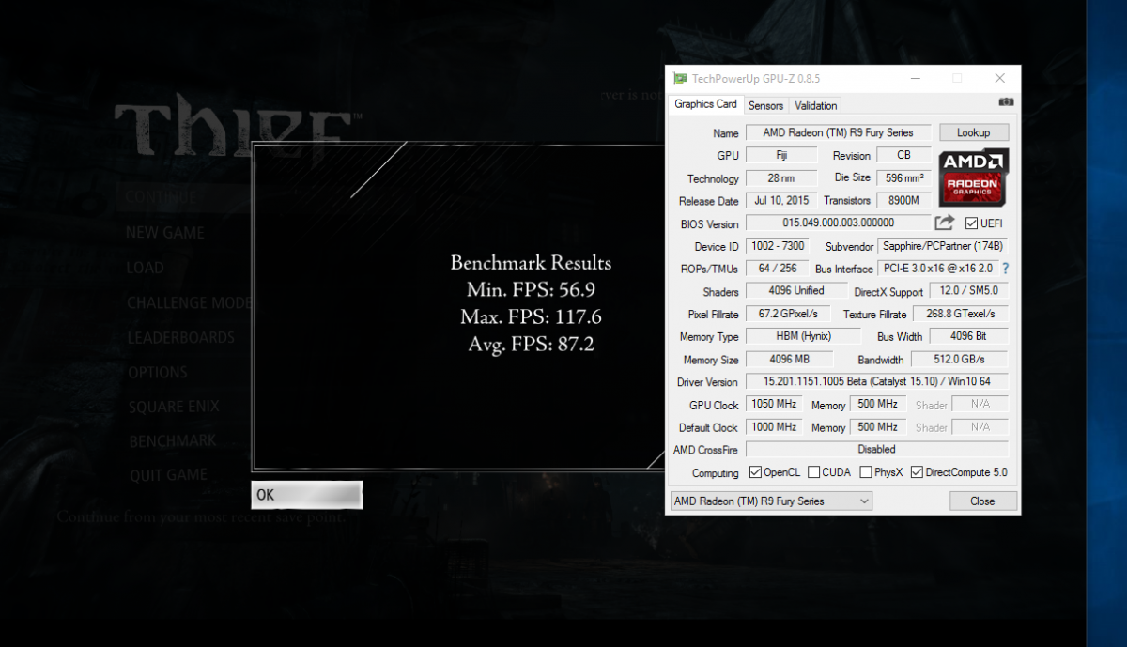
Task: Open the Validation tab
Action: (x=815, y=105)
